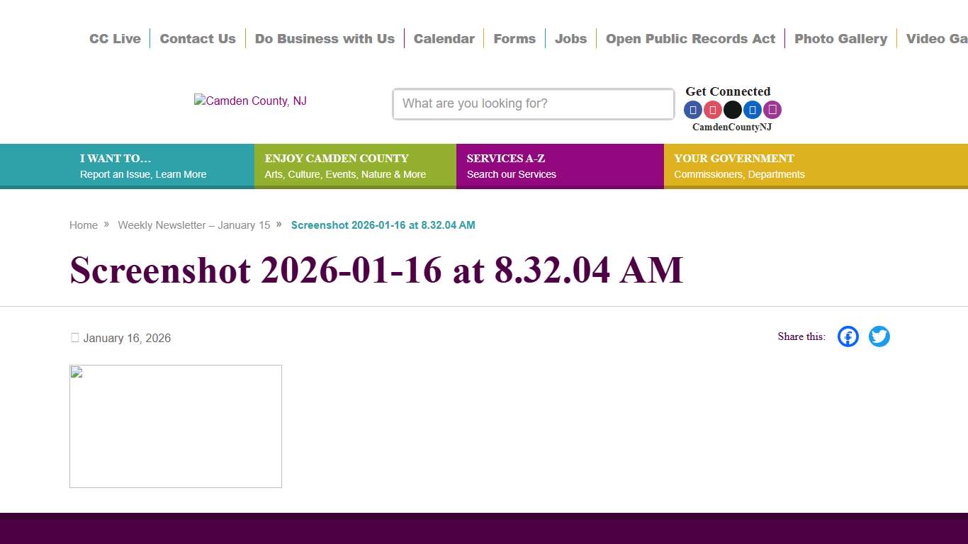Screen dimensions: 968x544
Task: Open the CC Live menu item
Action: point(115,39)
